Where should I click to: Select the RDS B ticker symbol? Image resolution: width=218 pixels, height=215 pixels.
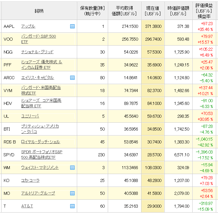click(x=10, y=142)
